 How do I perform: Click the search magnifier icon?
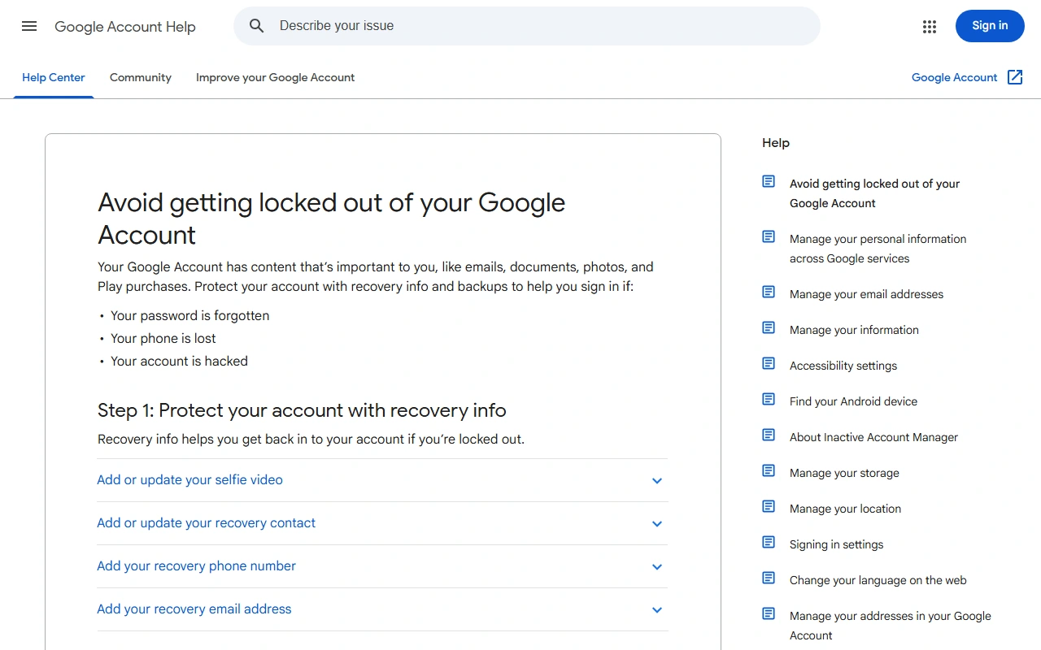tap(257, 26)
